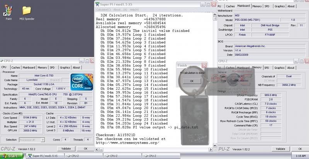The image size is (309, 159).
Task: Select CPU tab in bottom-left CPU-Z
Action: pos(4,67)
